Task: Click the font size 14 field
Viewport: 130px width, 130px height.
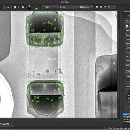Action: tap(8, 7)
